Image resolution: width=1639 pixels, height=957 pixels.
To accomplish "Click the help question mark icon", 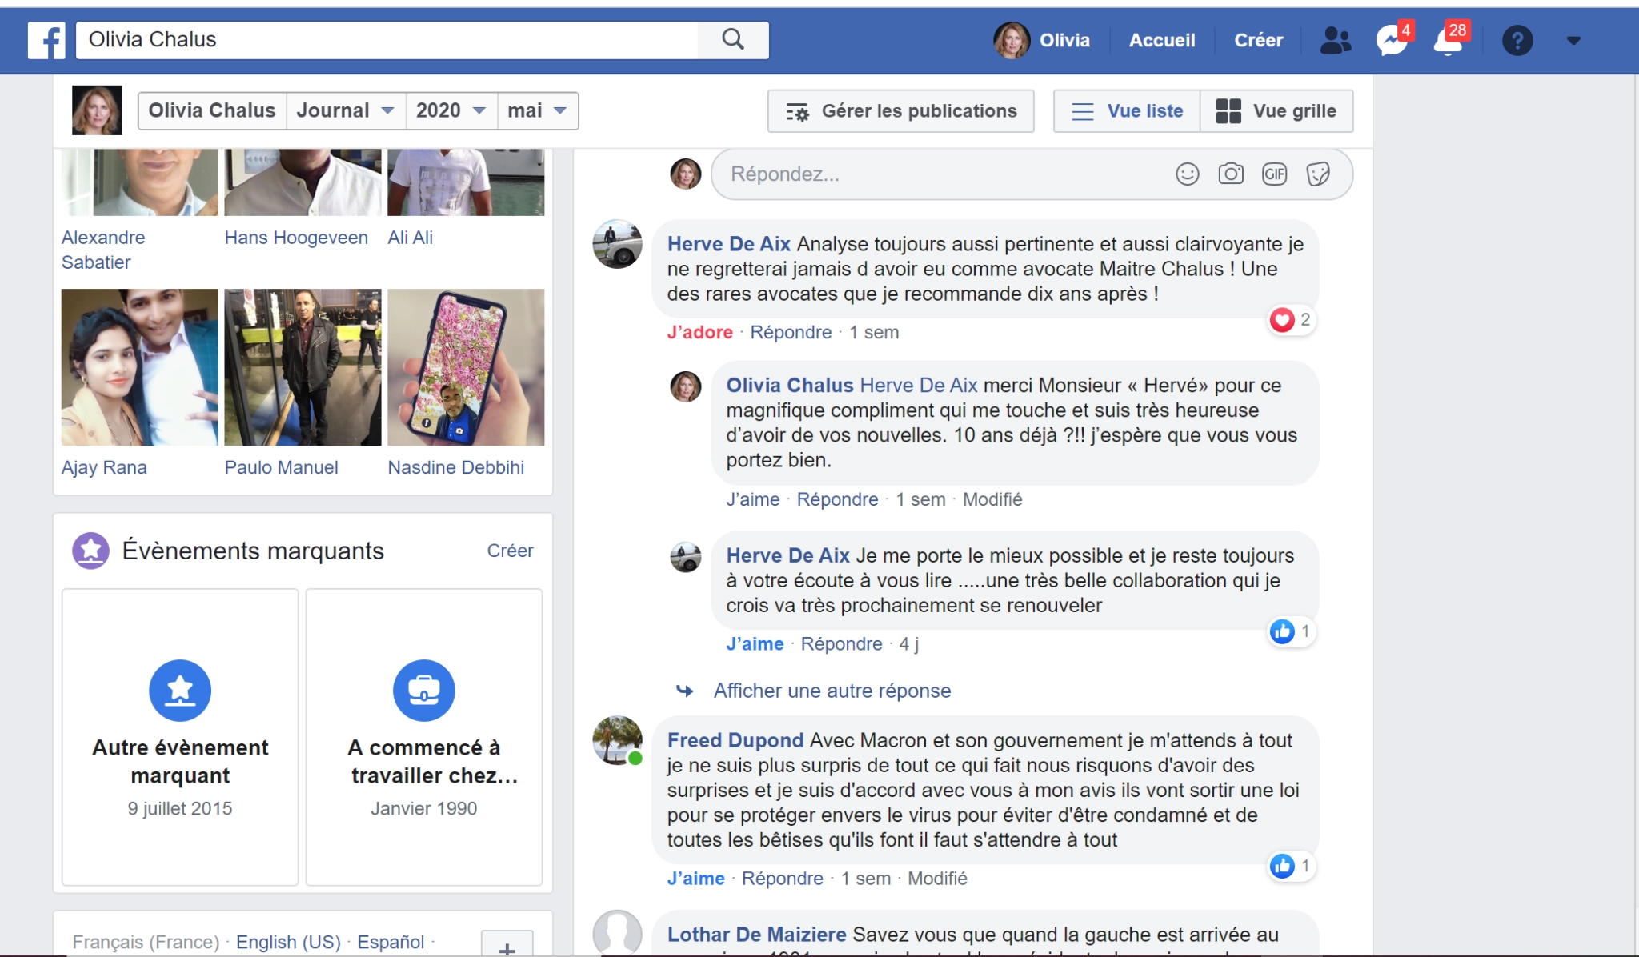I will pos(1517,40).
